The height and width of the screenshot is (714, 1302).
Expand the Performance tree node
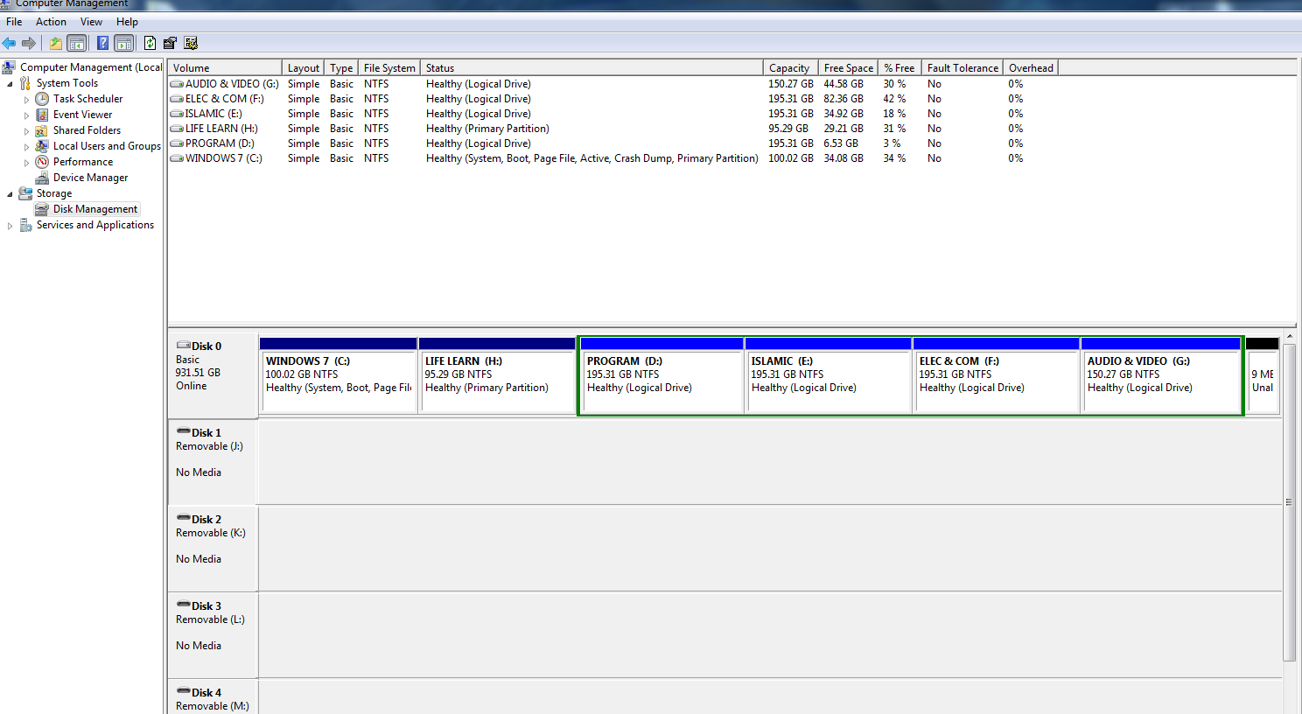point(26,163)
